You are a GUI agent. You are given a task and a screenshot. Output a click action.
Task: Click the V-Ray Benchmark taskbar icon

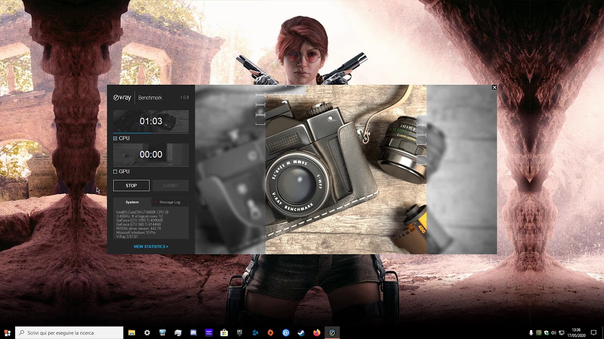click(x=332, y=333)
